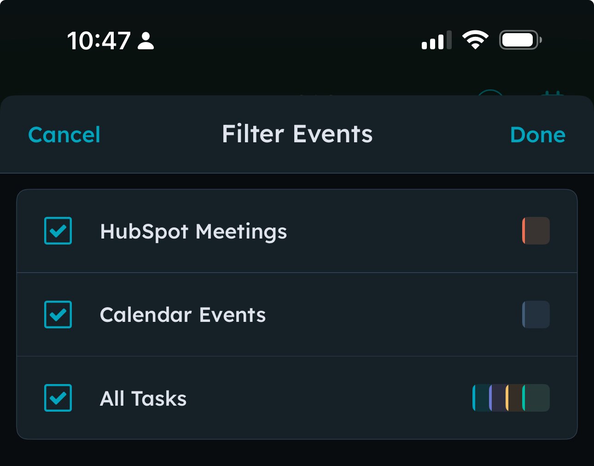Tap the 10:47 clock in status bar
The width and height of the screenshot is (594, 466).
click(x=99, y=41)
